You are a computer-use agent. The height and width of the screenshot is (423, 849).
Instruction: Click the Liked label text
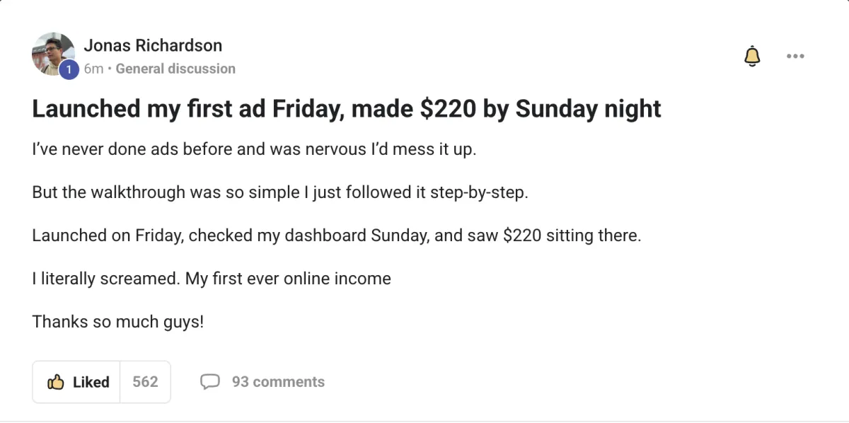pyautogui.click(x=91, y=382)
